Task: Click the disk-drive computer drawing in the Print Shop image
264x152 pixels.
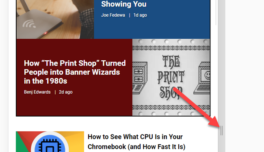Action: tap(140, 78)
